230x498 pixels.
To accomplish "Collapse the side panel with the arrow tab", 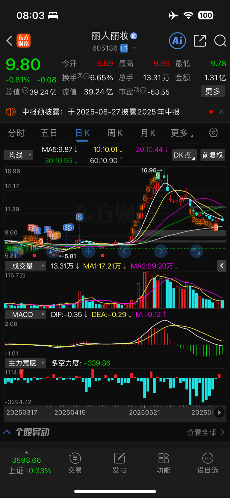I will 222,266.
